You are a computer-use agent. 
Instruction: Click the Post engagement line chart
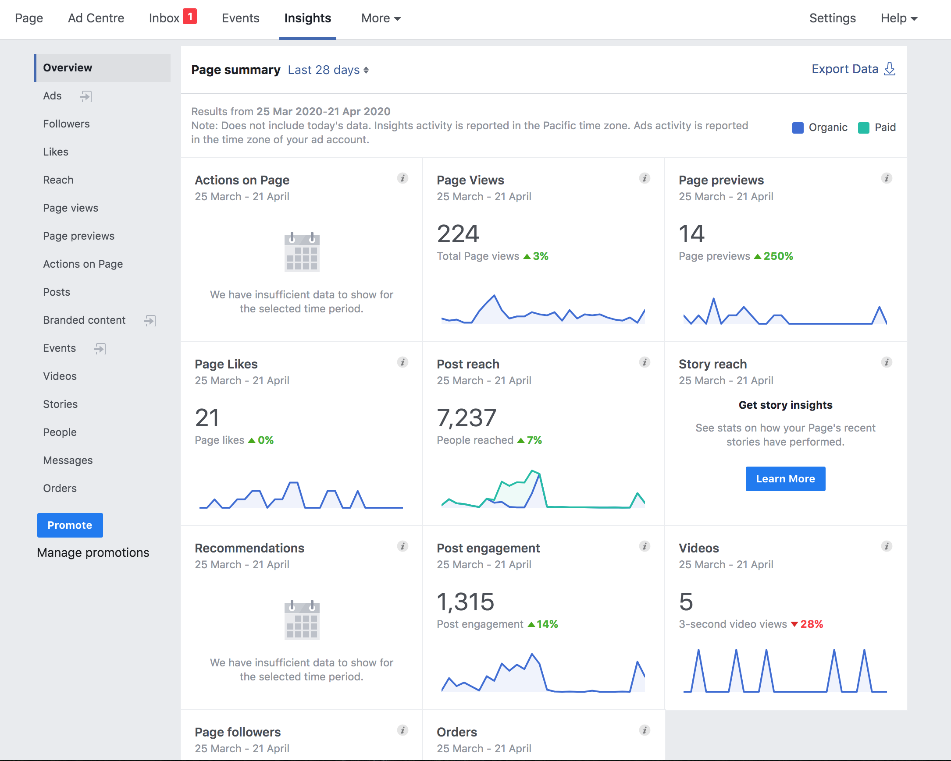coord(543,673)
